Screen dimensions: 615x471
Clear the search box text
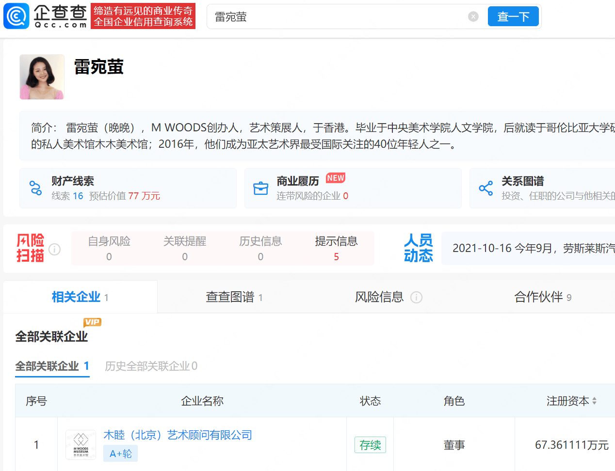(x=473, y=17)
